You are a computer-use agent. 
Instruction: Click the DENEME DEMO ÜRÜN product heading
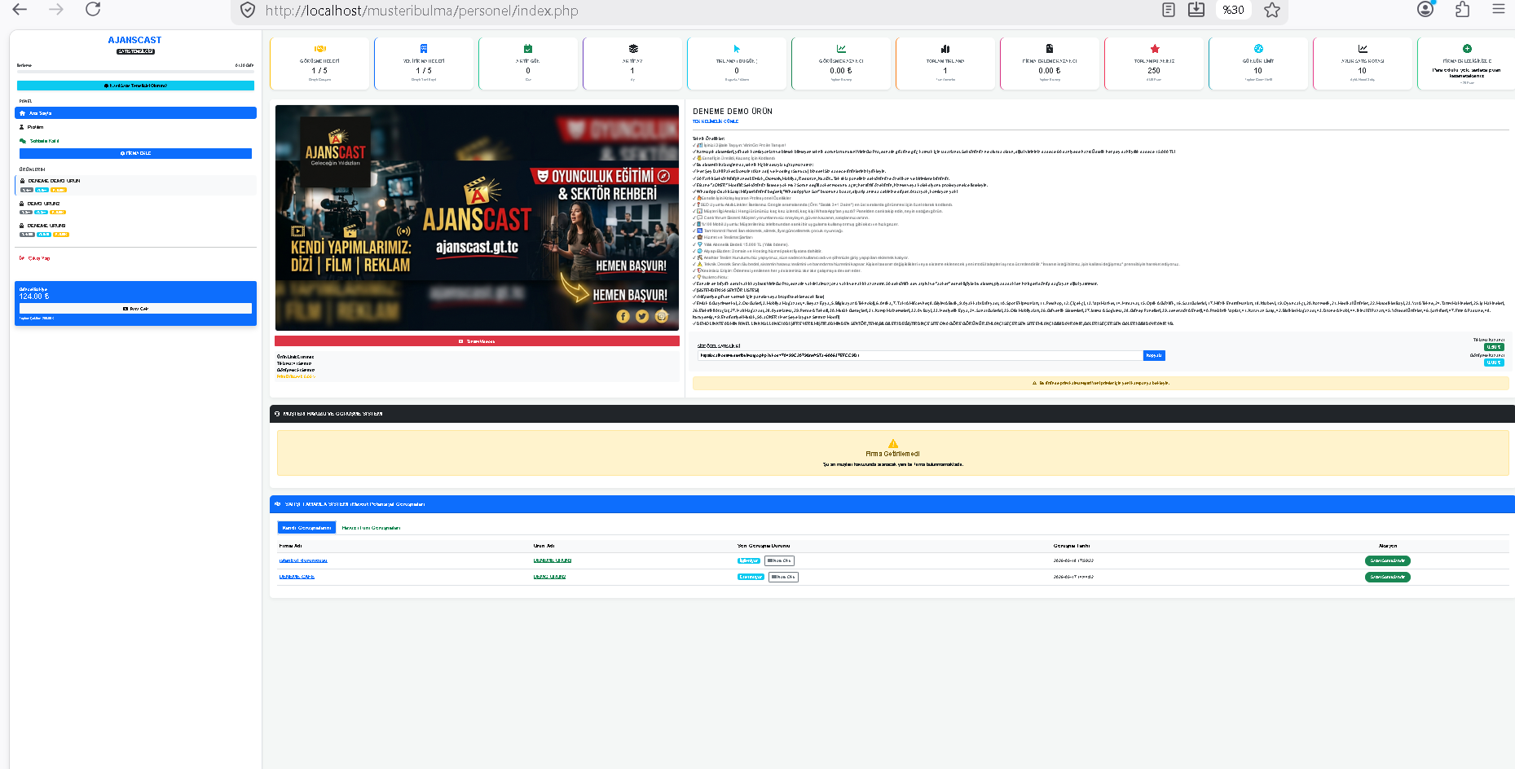(x=733, y=112)
